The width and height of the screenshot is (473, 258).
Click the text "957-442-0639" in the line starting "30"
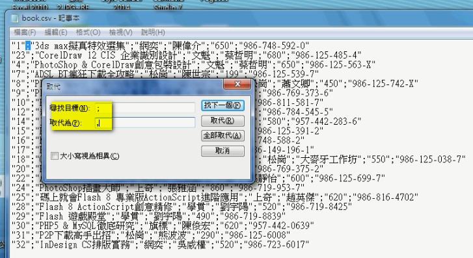pyautogui.click(x=282, y=226)
